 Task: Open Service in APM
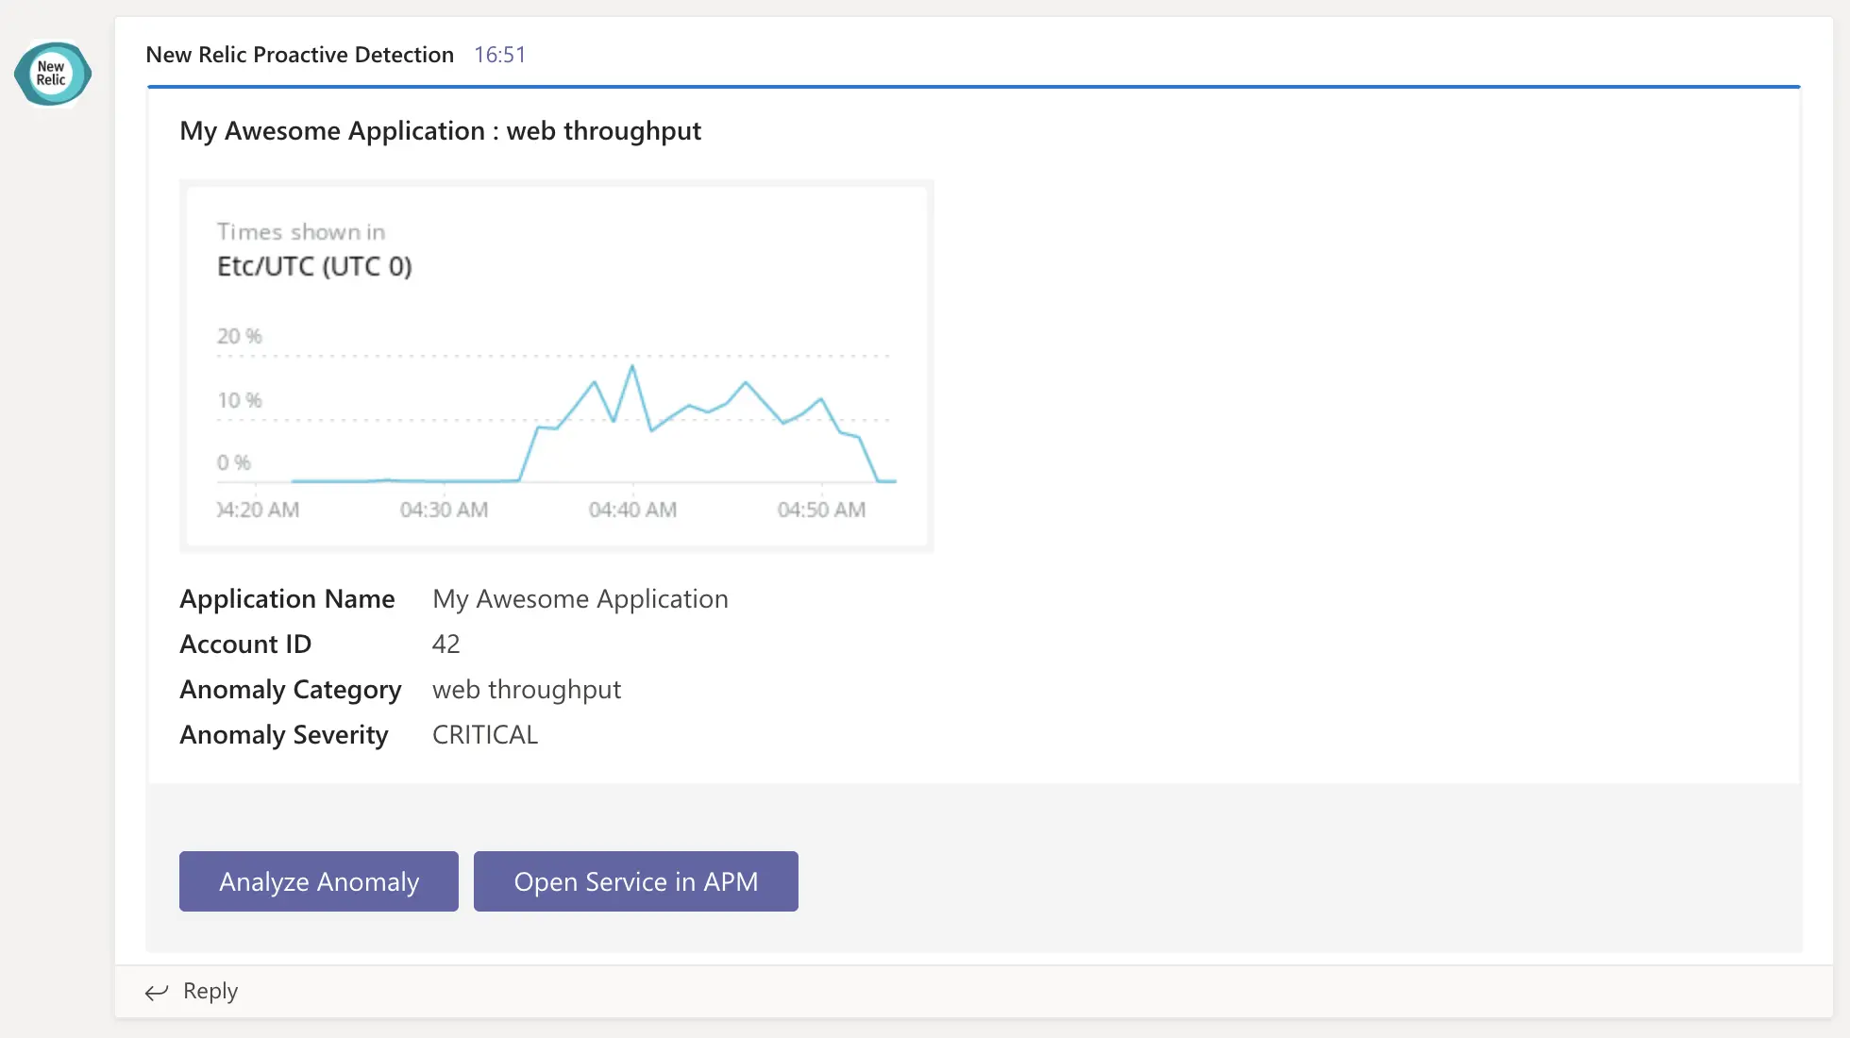pyautogui.click(x=635, y=881)
